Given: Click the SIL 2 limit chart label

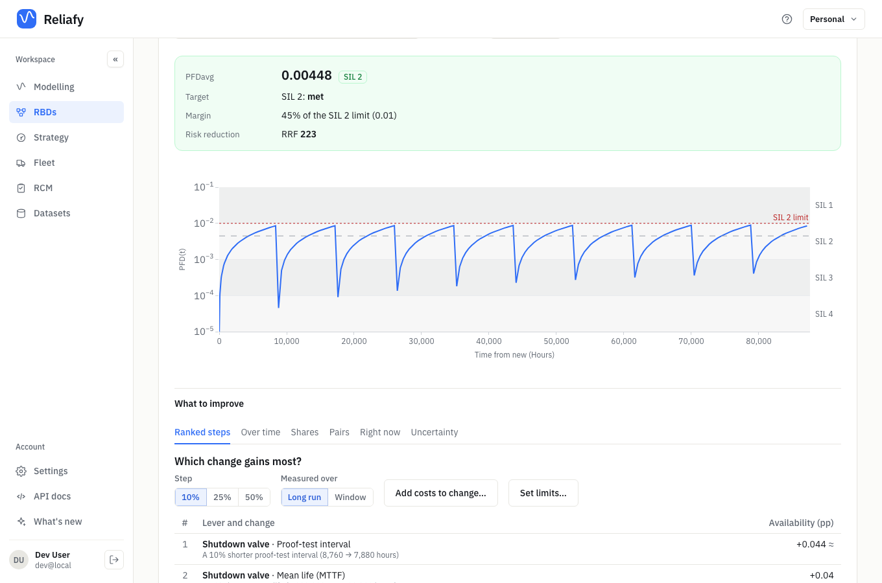Looking at the screenshot, I should click(x=791, y=218).
